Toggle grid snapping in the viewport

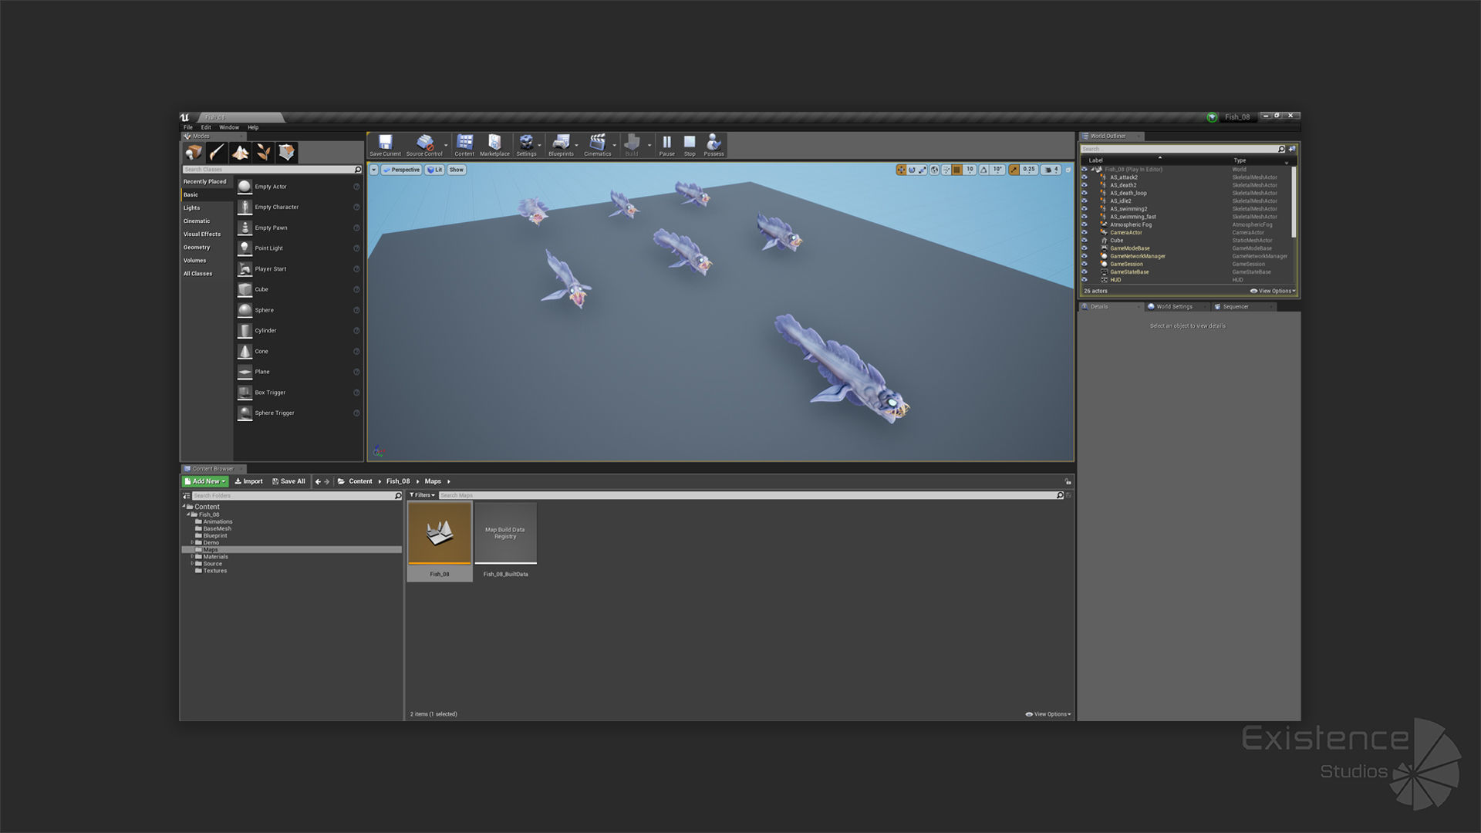(956, 170)
